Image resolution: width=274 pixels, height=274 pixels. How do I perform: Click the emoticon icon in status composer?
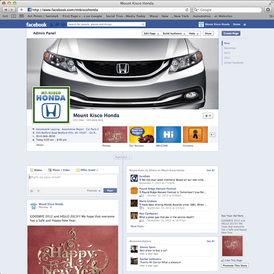pos(32,191)
